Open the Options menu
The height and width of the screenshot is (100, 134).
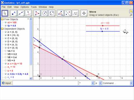pos(25,7)
